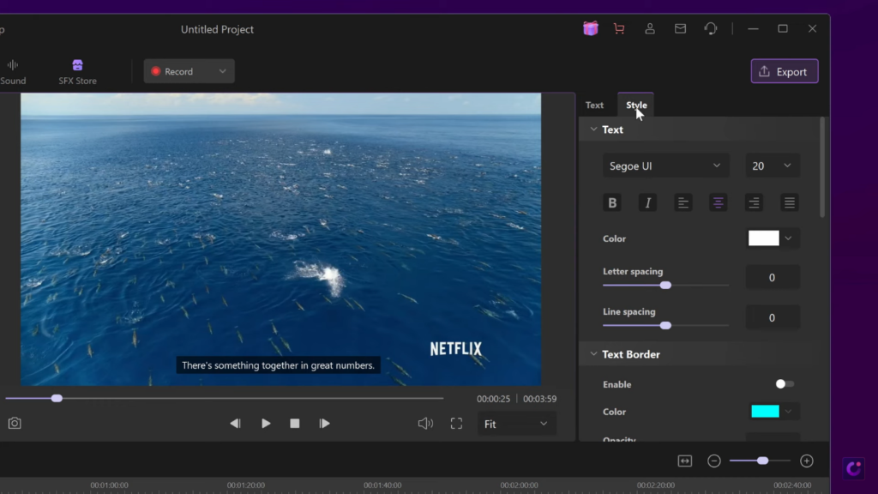Open the text color dropdown arrow
This screenshot has height=494, width=878.
789,238
